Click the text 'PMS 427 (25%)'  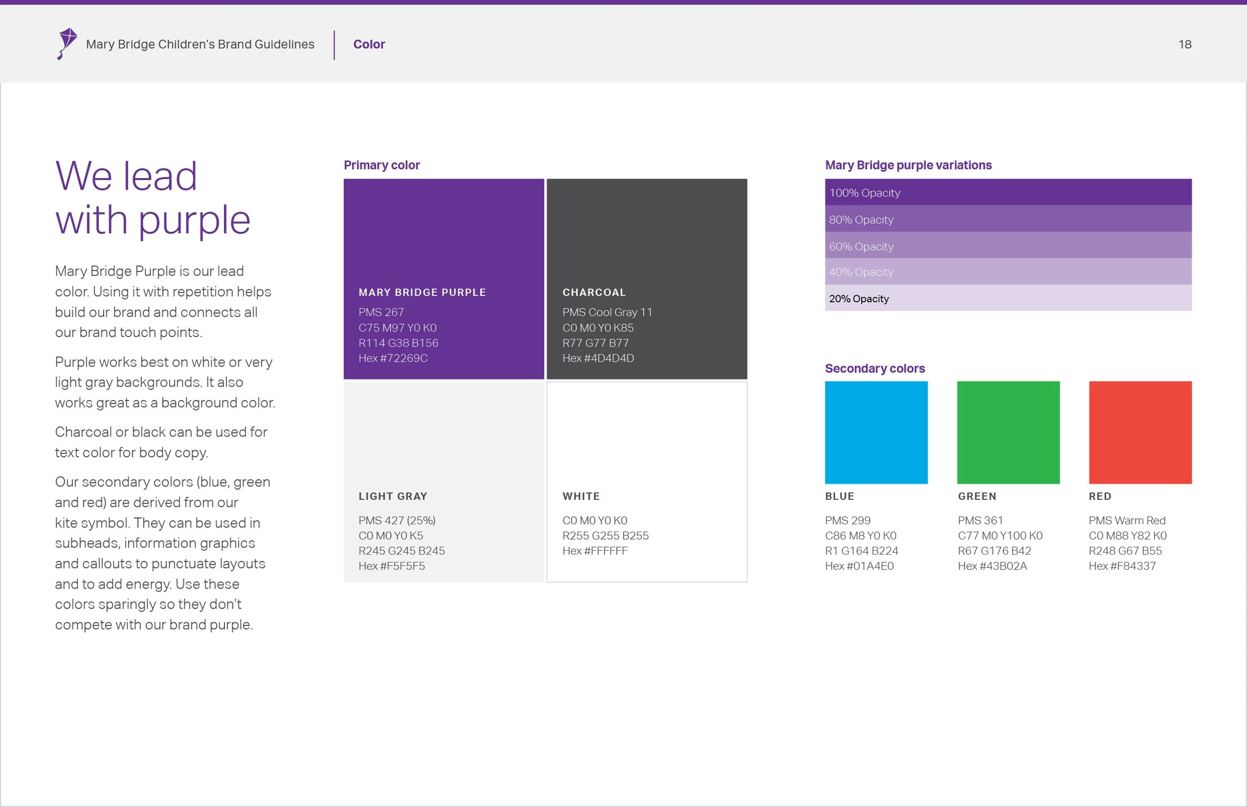[x=397, y=520]
